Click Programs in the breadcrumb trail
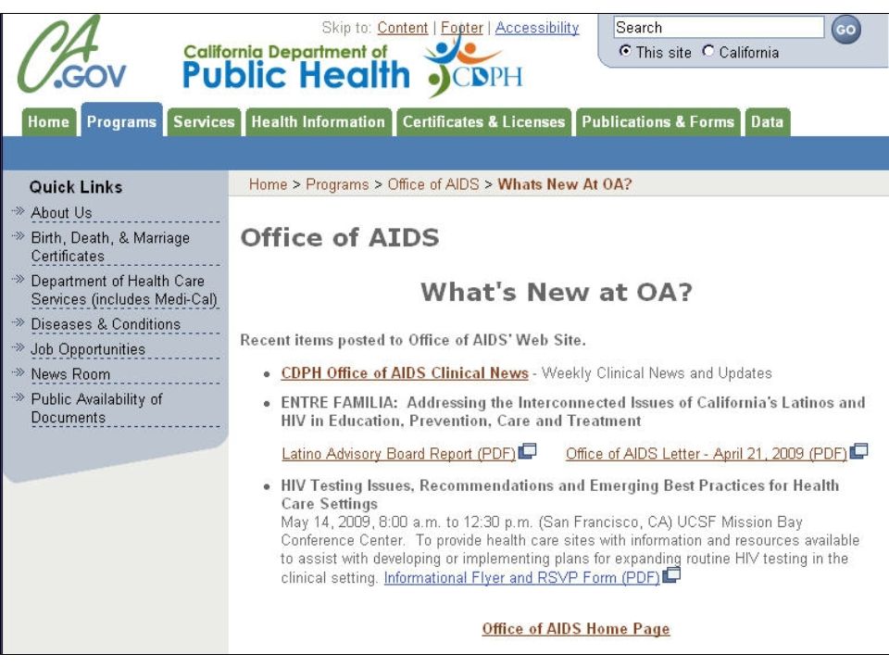 [337, 184]
